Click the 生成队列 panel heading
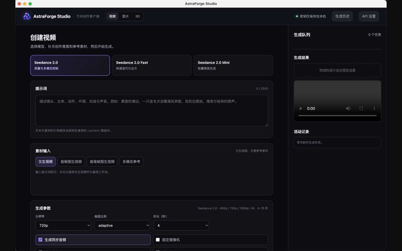The height and width of the screenshot is (251, 402). 302,35
